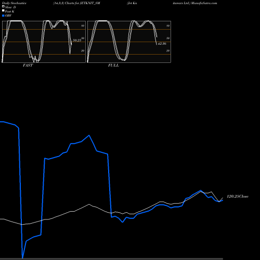Click the Slow D legend swatch
Screen dimensions: 260x260
point(3,6)
